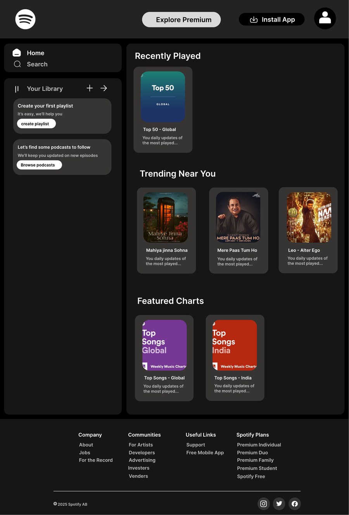Open the Mahiya Jinna Sohna album art

[166, 217]
